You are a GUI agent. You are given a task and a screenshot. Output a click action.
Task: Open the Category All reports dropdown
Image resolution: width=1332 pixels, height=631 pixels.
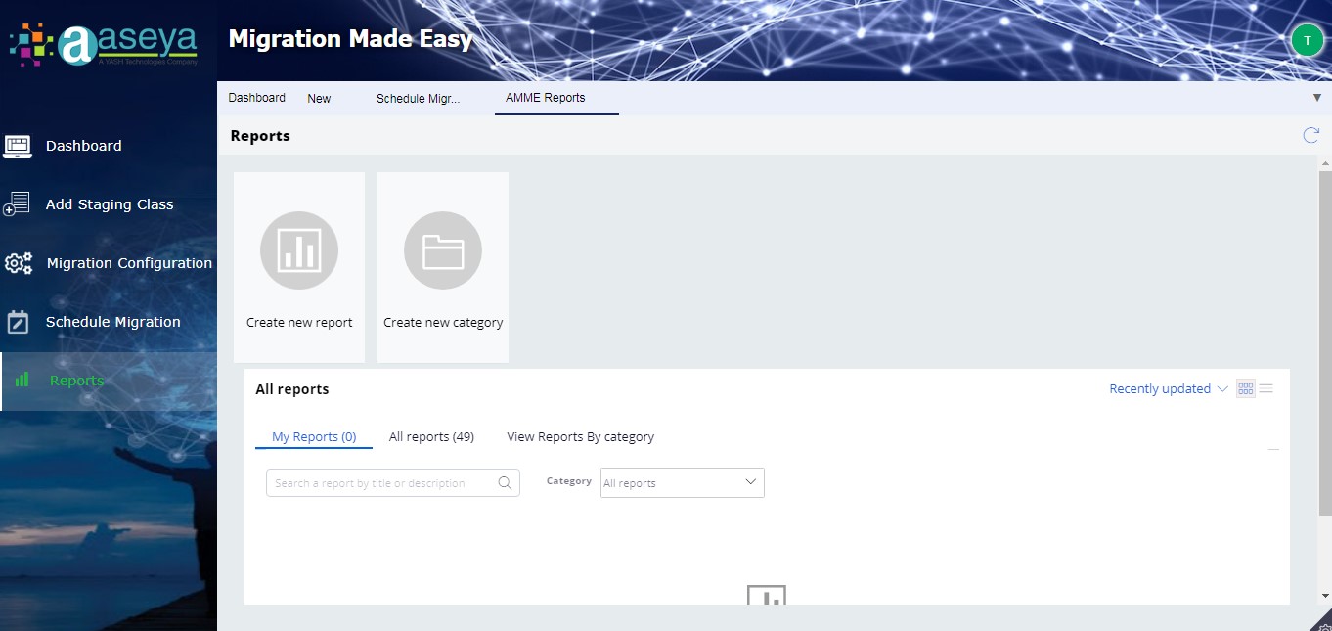point(683,482)
